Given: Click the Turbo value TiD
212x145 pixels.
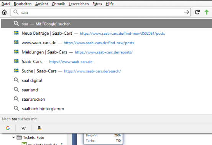Looking at the screenshot, I should (x=118, y=140).
